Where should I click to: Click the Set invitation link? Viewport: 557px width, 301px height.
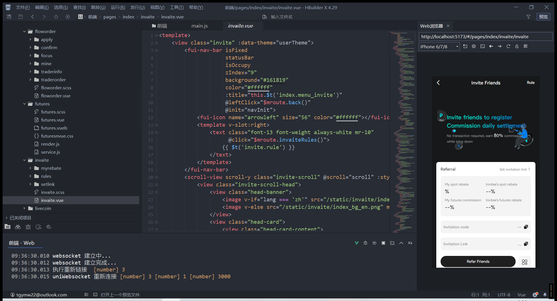pos(514,169)
